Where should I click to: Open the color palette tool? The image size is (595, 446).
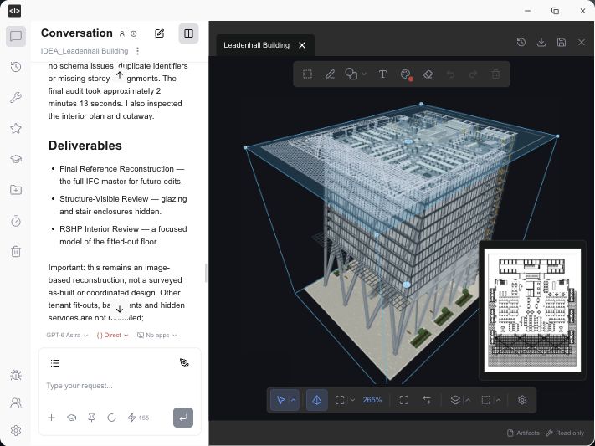pyautogui.click(x=406, y=74)
